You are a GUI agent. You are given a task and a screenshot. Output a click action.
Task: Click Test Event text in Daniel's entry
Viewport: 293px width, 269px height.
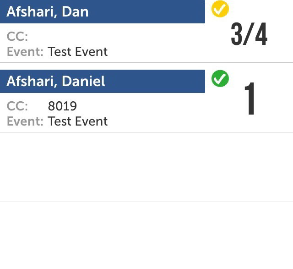77,121
